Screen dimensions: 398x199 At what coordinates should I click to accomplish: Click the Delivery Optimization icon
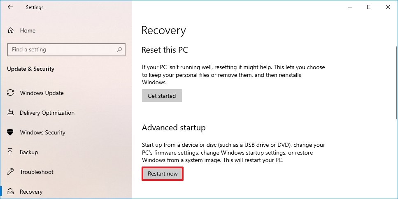pyautogui.click(x=10, y=112)
